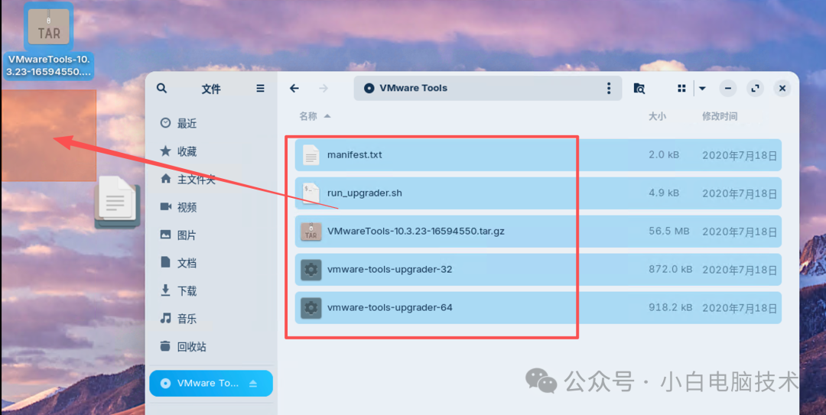The height and width of the screenshot is (415, 826).
Task: Open 文档 in the sidebar
Action: (x=187, y=264)
